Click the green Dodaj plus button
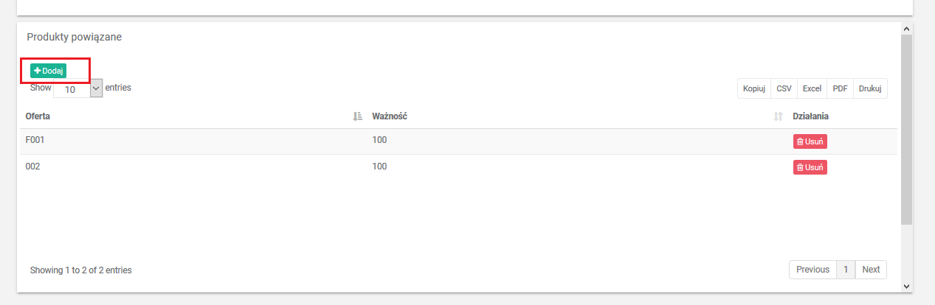935x305 pixels. click(48, 71)
